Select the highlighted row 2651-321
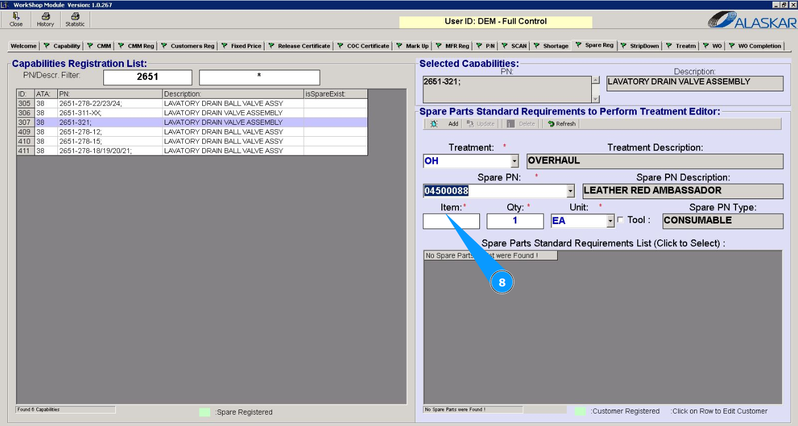Image resolution: width=798 pixels, height=426 pixels. [x=192, y=122]
